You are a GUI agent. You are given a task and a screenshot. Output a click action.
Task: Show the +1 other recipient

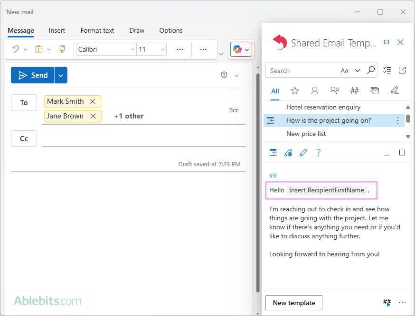pyautogui.click(x=129, y=116)
